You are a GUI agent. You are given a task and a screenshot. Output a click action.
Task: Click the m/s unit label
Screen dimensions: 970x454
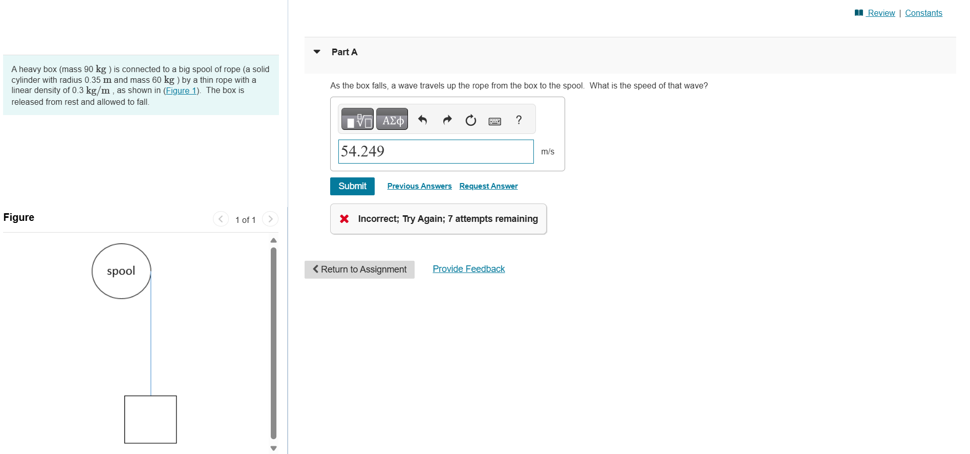click(548, 152)
